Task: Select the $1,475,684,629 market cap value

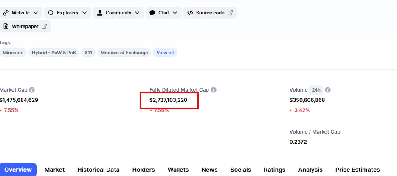Action: pos(19,100)
